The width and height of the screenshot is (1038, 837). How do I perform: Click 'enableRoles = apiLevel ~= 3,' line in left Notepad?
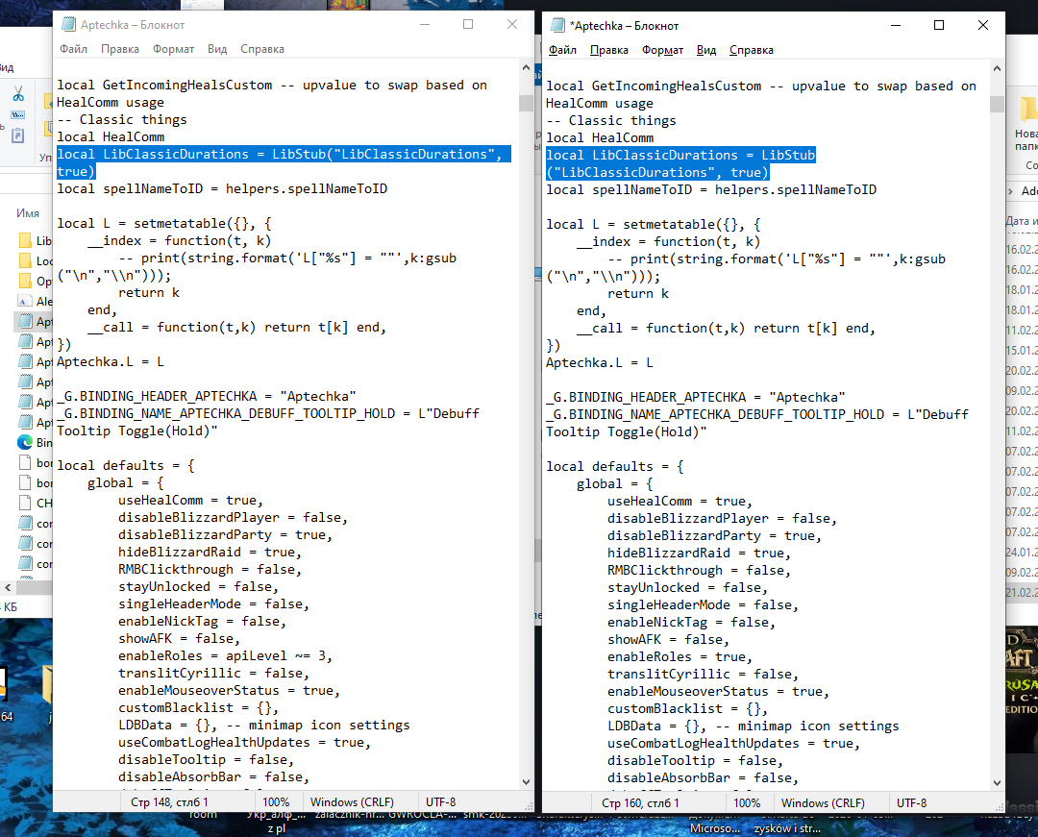pyautogui.click(x=225, y=655)
